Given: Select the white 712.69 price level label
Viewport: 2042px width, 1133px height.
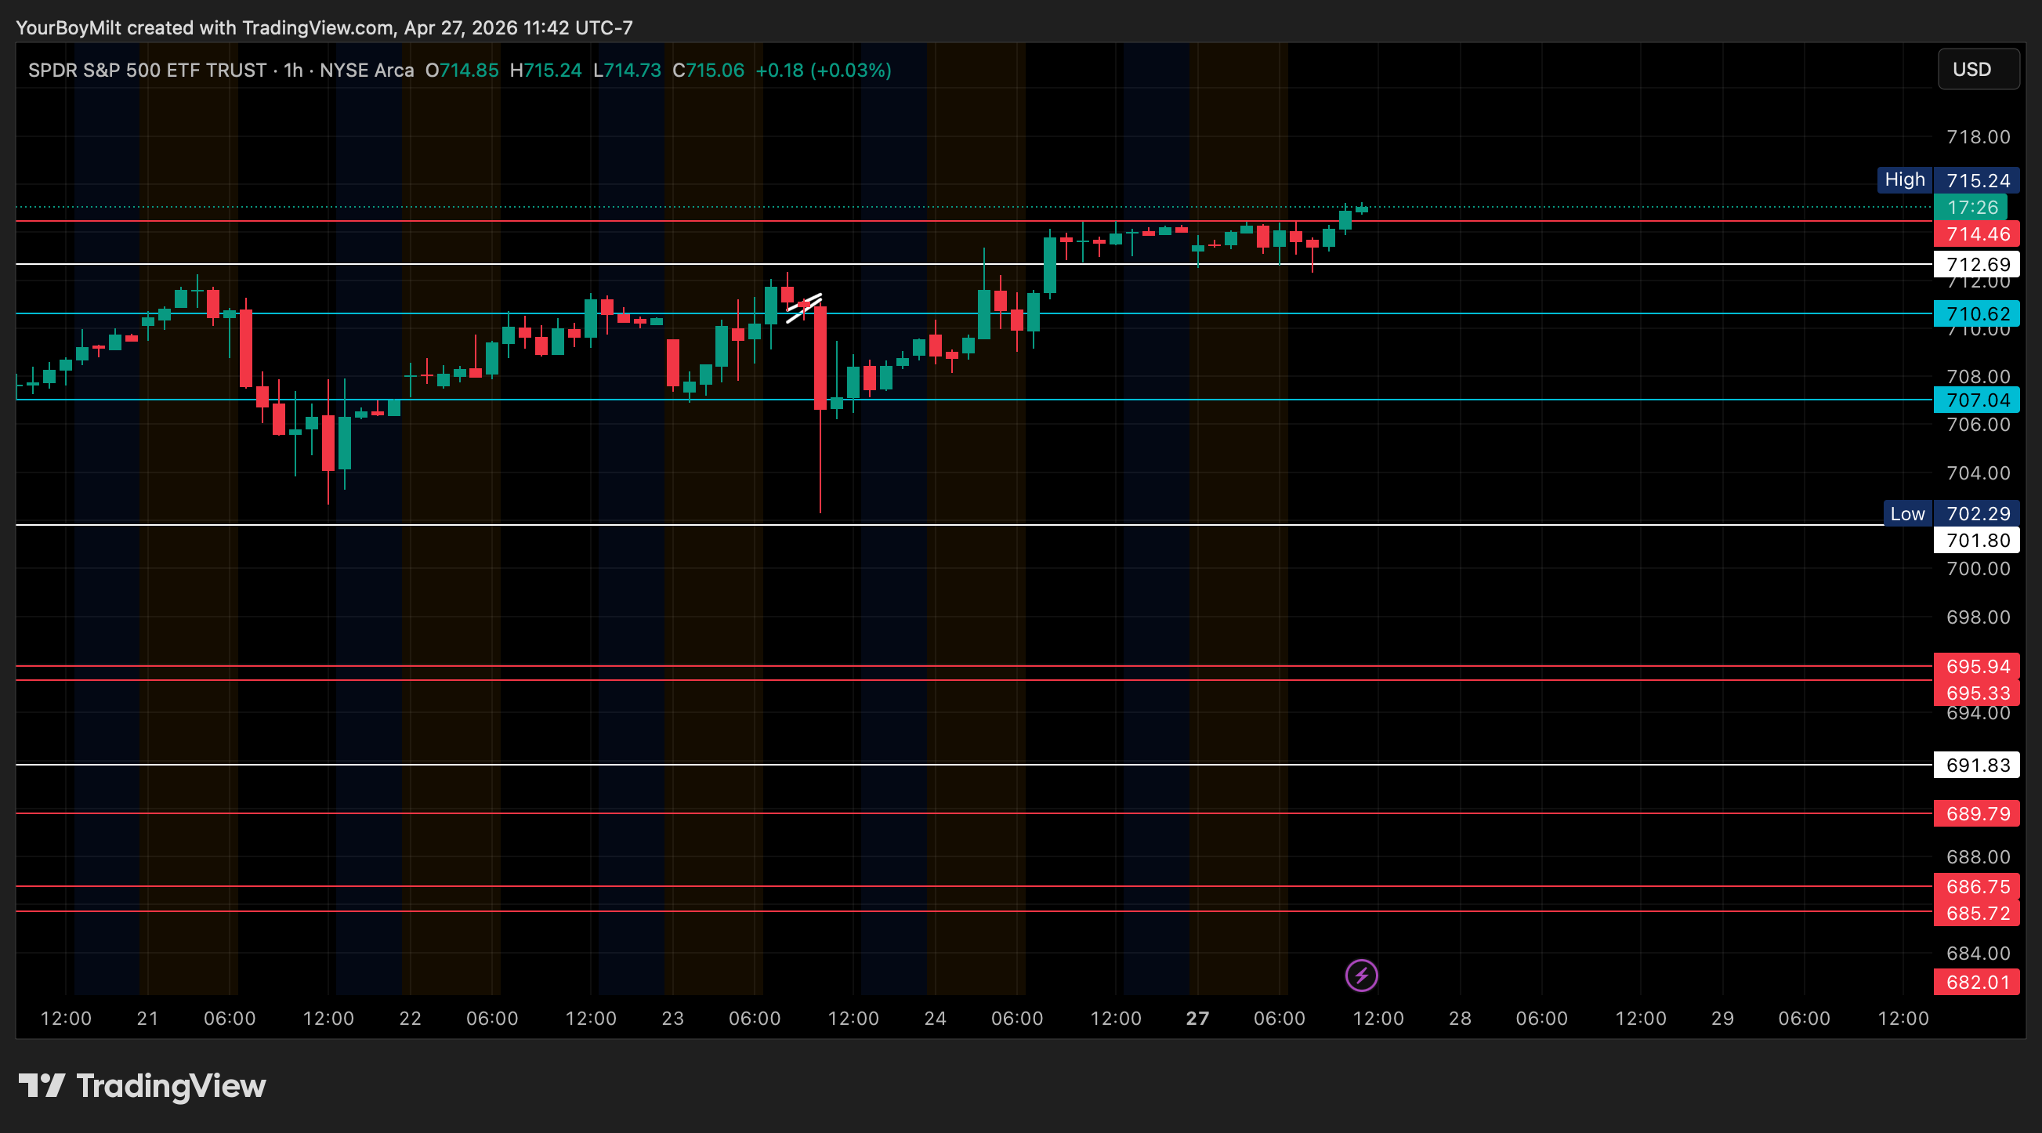Looking at the screenshot, I should click(x=1977, y=264).
